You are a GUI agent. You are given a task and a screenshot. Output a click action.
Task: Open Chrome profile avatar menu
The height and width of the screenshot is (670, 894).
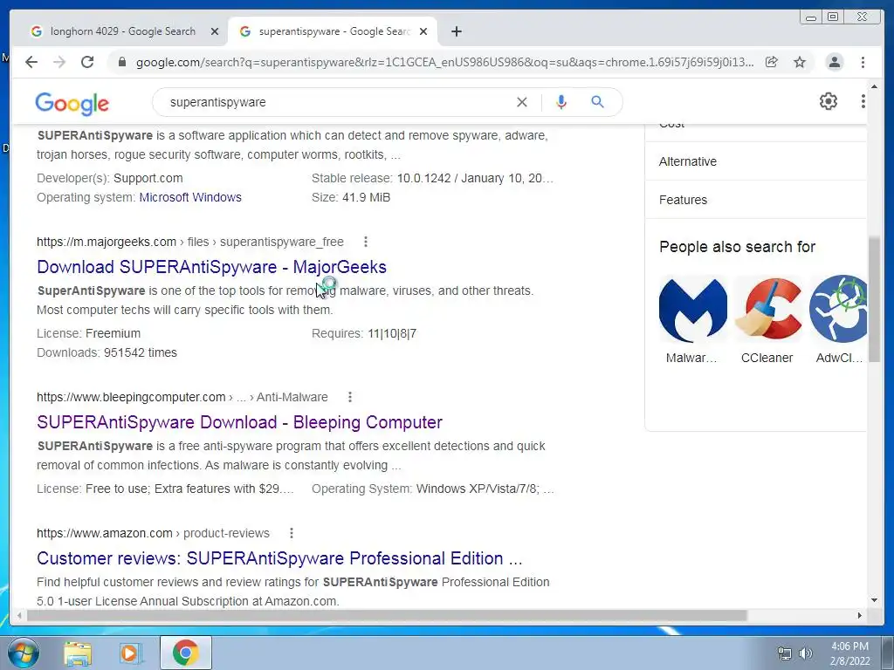834,62
